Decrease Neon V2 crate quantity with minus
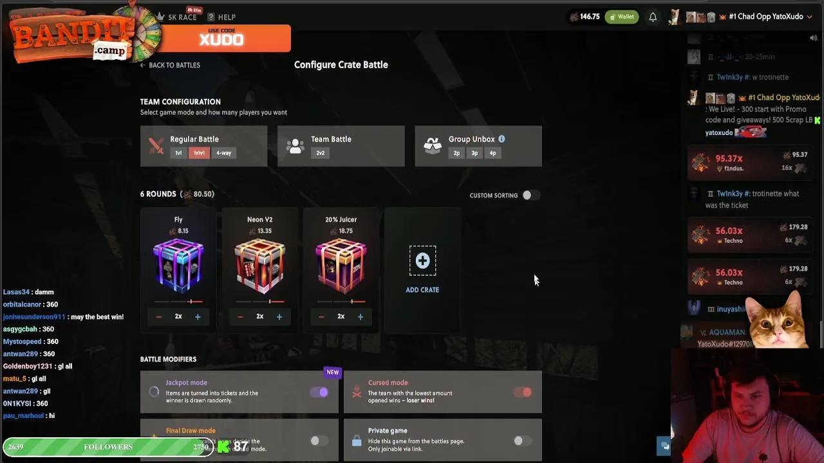The width and height of the screenshot is (824, 463). [240, 316]
